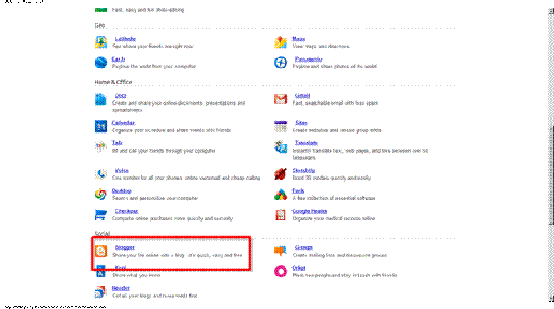
Task: Open the Pack link
Action: pos(298,190)
